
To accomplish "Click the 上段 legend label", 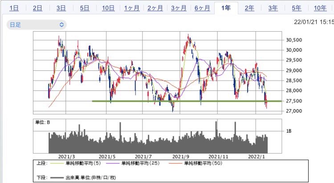I will [x=42, y=163].
